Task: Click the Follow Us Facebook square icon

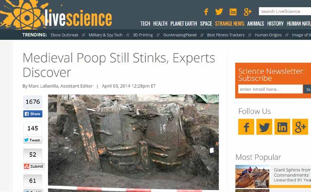Action: (246, 127)
